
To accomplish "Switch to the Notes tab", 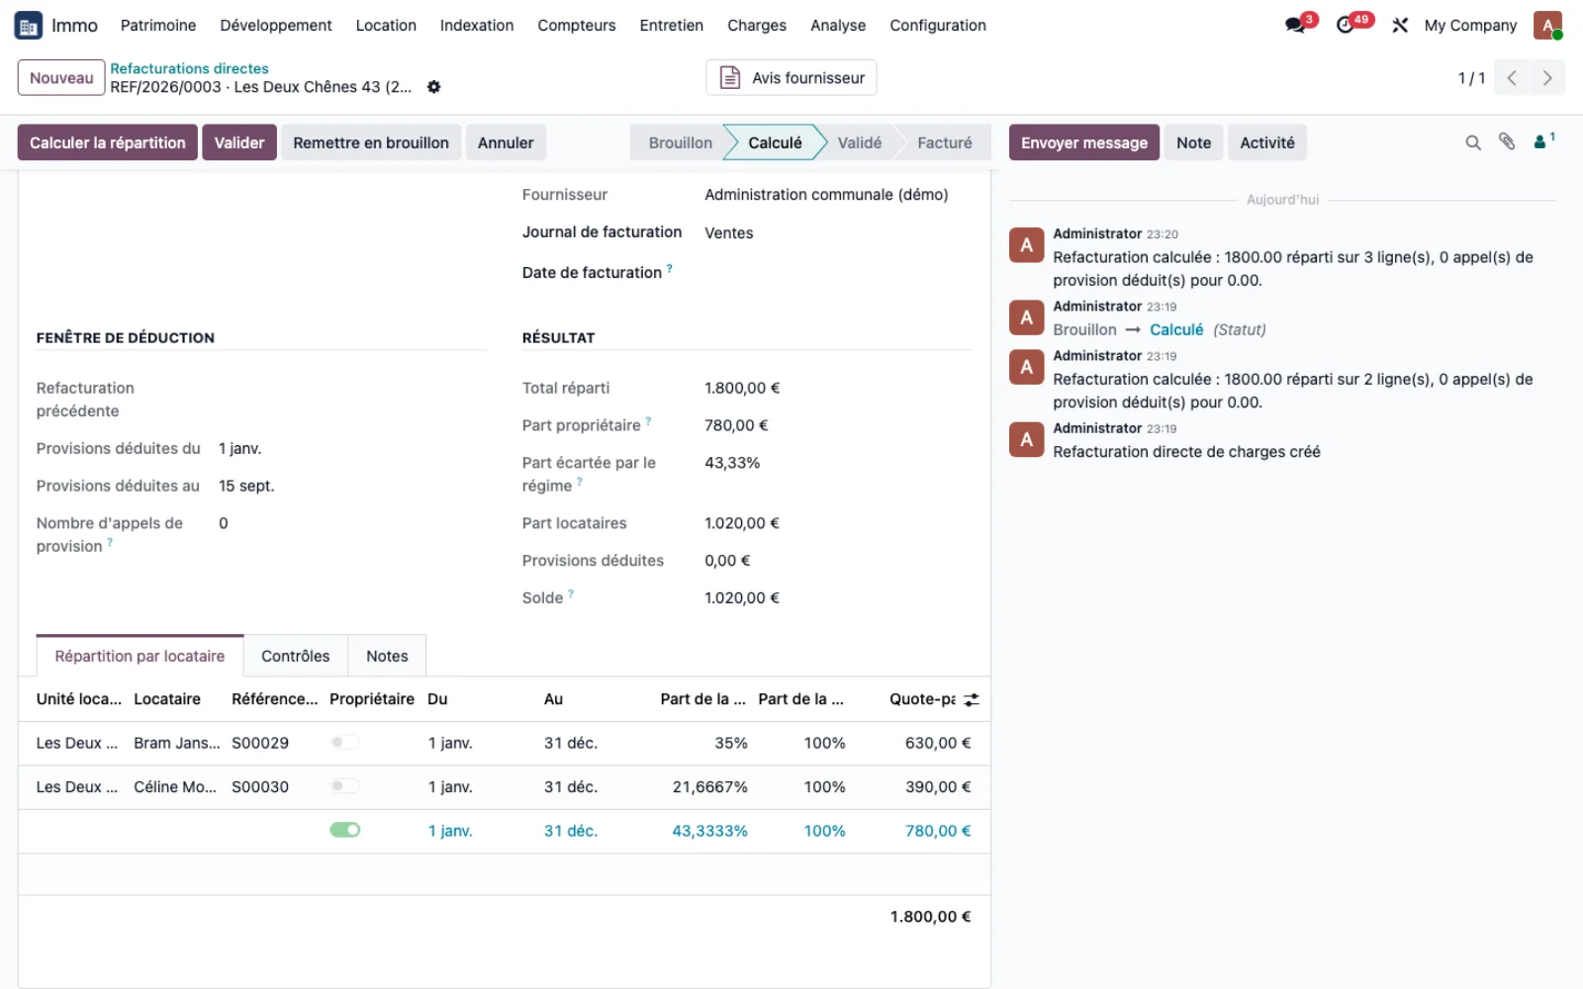I will coord(387,656).
